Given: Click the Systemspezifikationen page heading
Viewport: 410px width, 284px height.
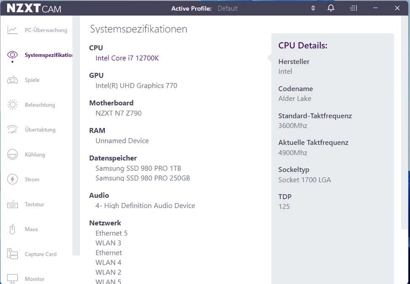Looking at the screenshot, I should [139, 29].
